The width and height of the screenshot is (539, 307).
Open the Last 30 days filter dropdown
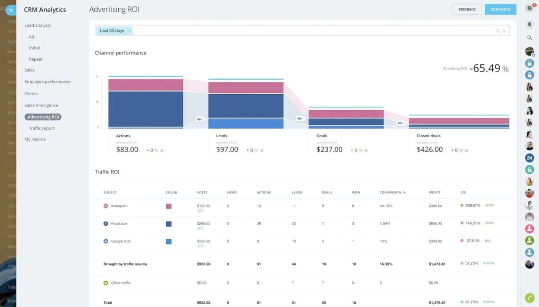112,30
